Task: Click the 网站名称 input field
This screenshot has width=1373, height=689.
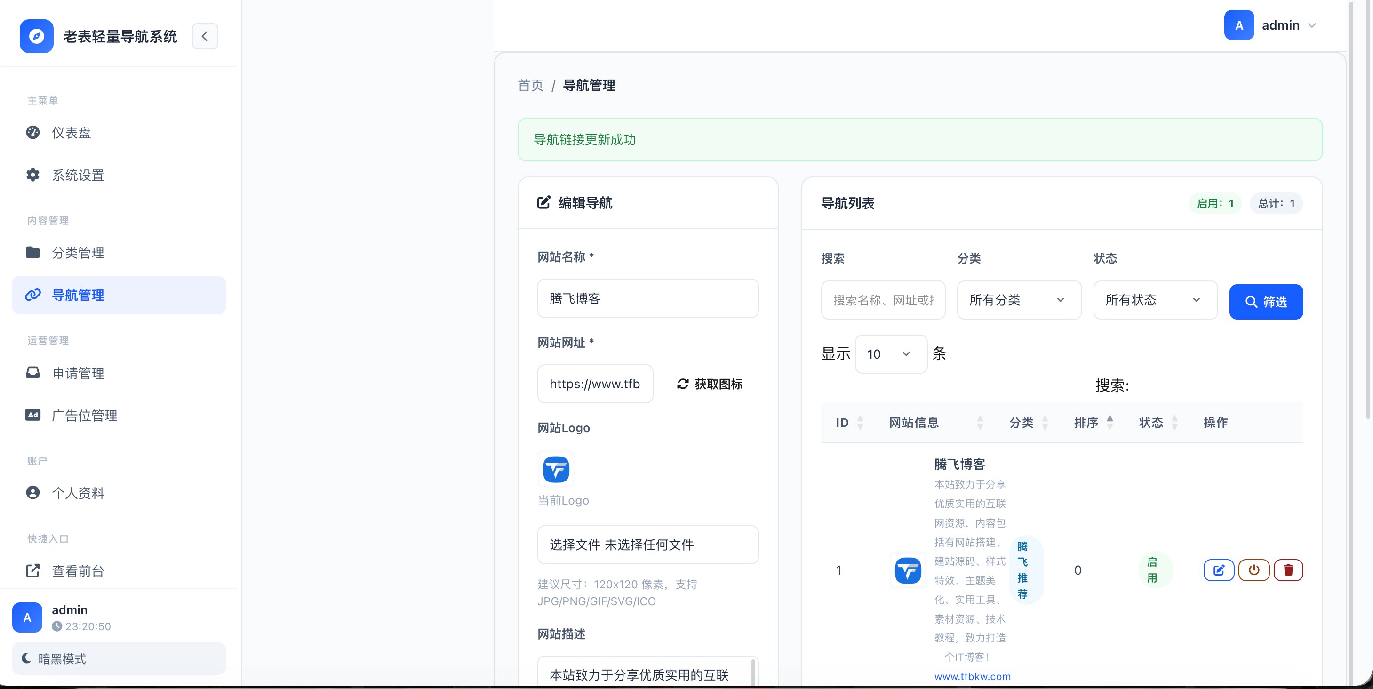Action: (647, 299)
